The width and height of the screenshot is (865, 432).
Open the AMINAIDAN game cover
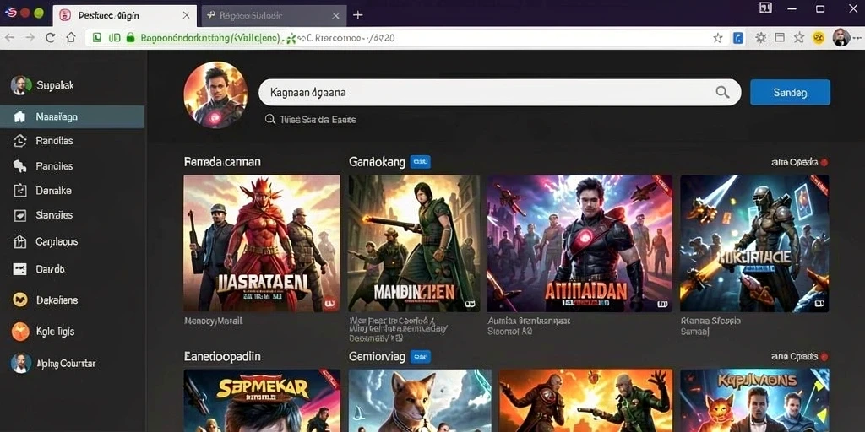coord(579,244)
